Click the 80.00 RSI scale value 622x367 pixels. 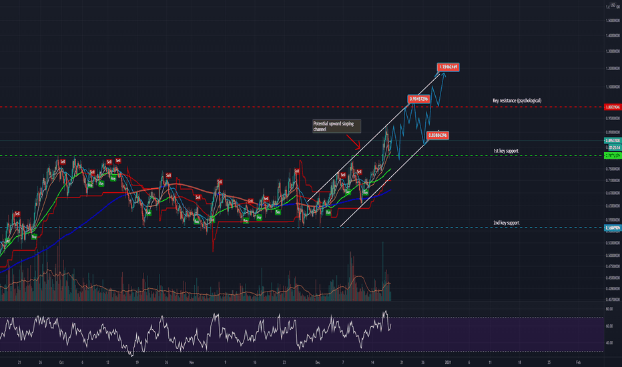coord(609,308)
